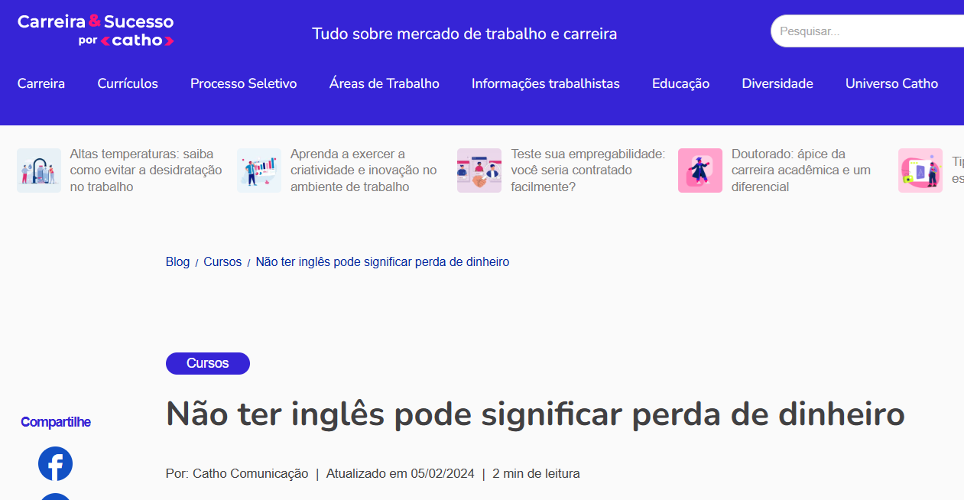Select the employability test article thumbnail

[479, 170]
